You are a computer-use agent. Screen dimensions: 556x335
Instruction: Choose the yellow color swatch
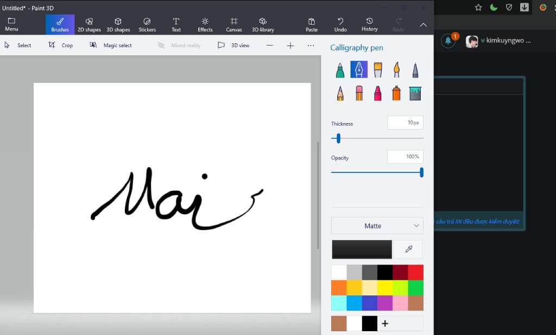(x=385, y=287)
